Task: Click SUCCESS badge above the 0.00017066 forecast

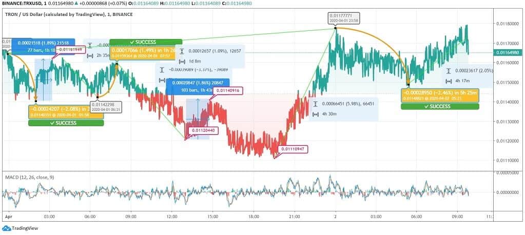Action: click(146, 42)
